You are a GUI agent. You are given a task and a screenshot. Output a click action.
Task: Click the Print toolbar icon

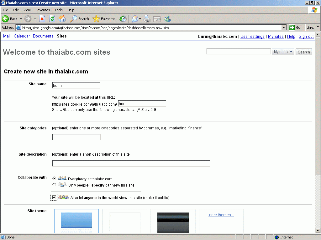pyautogui.click(x=147, y=19)
